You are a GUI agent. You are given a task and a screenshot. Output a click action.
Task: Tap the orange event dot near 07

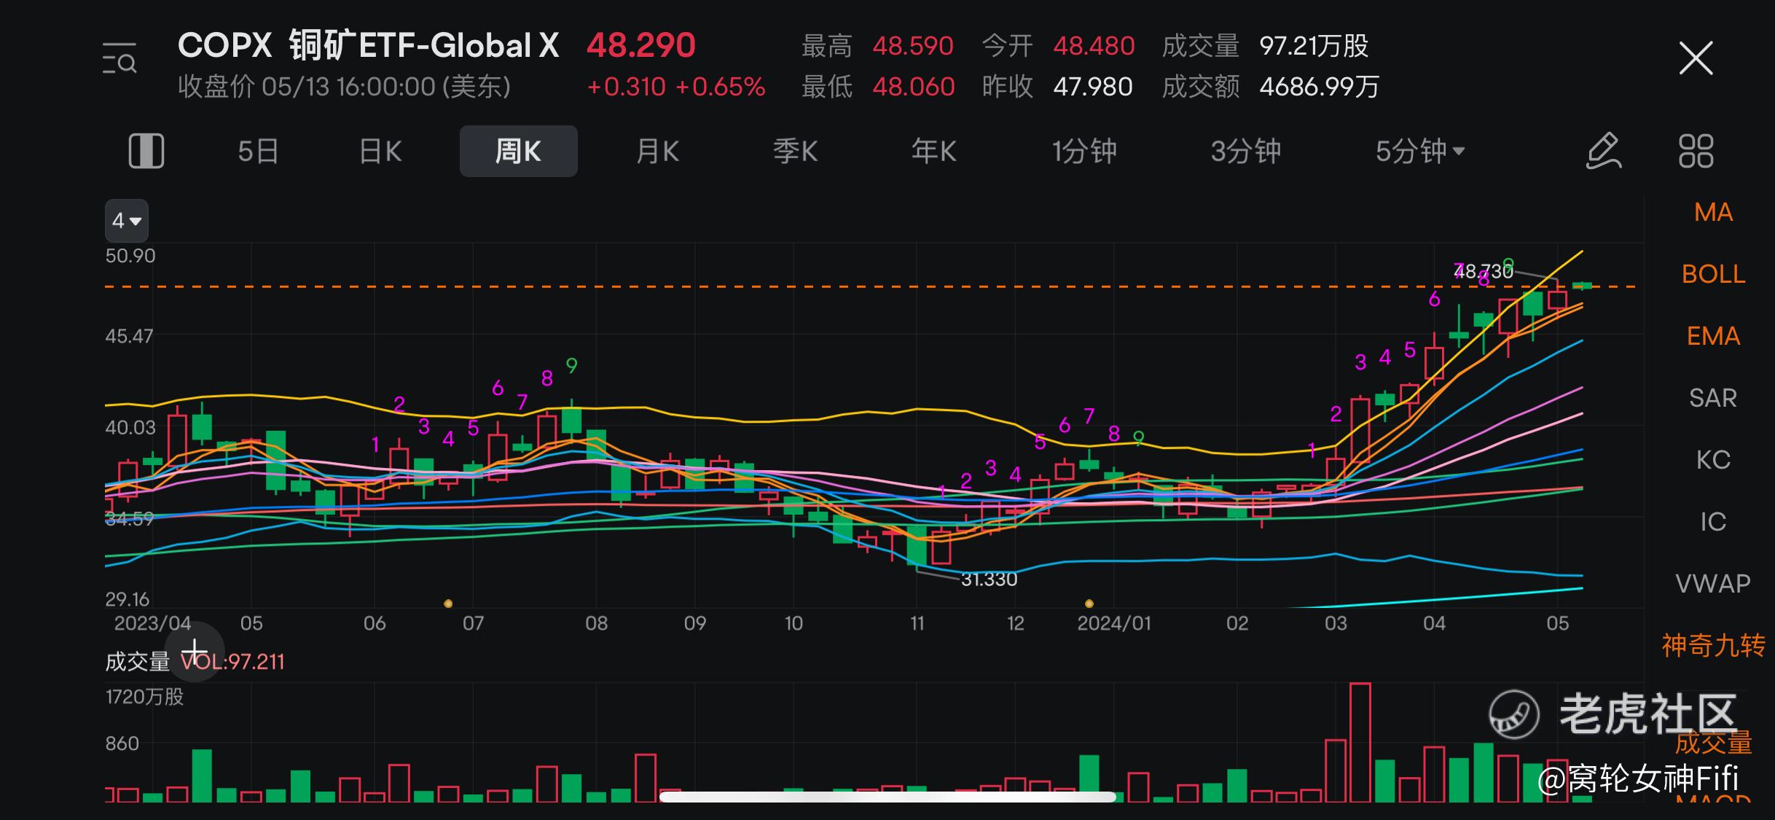point(448,604)
